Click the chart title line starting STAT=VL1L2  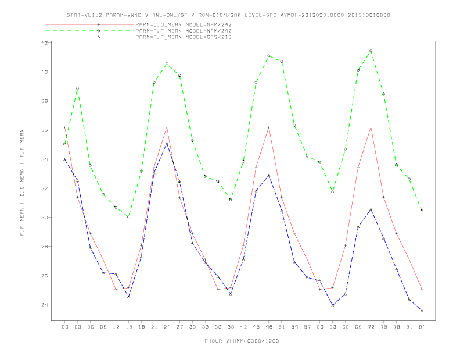[228, 15]
